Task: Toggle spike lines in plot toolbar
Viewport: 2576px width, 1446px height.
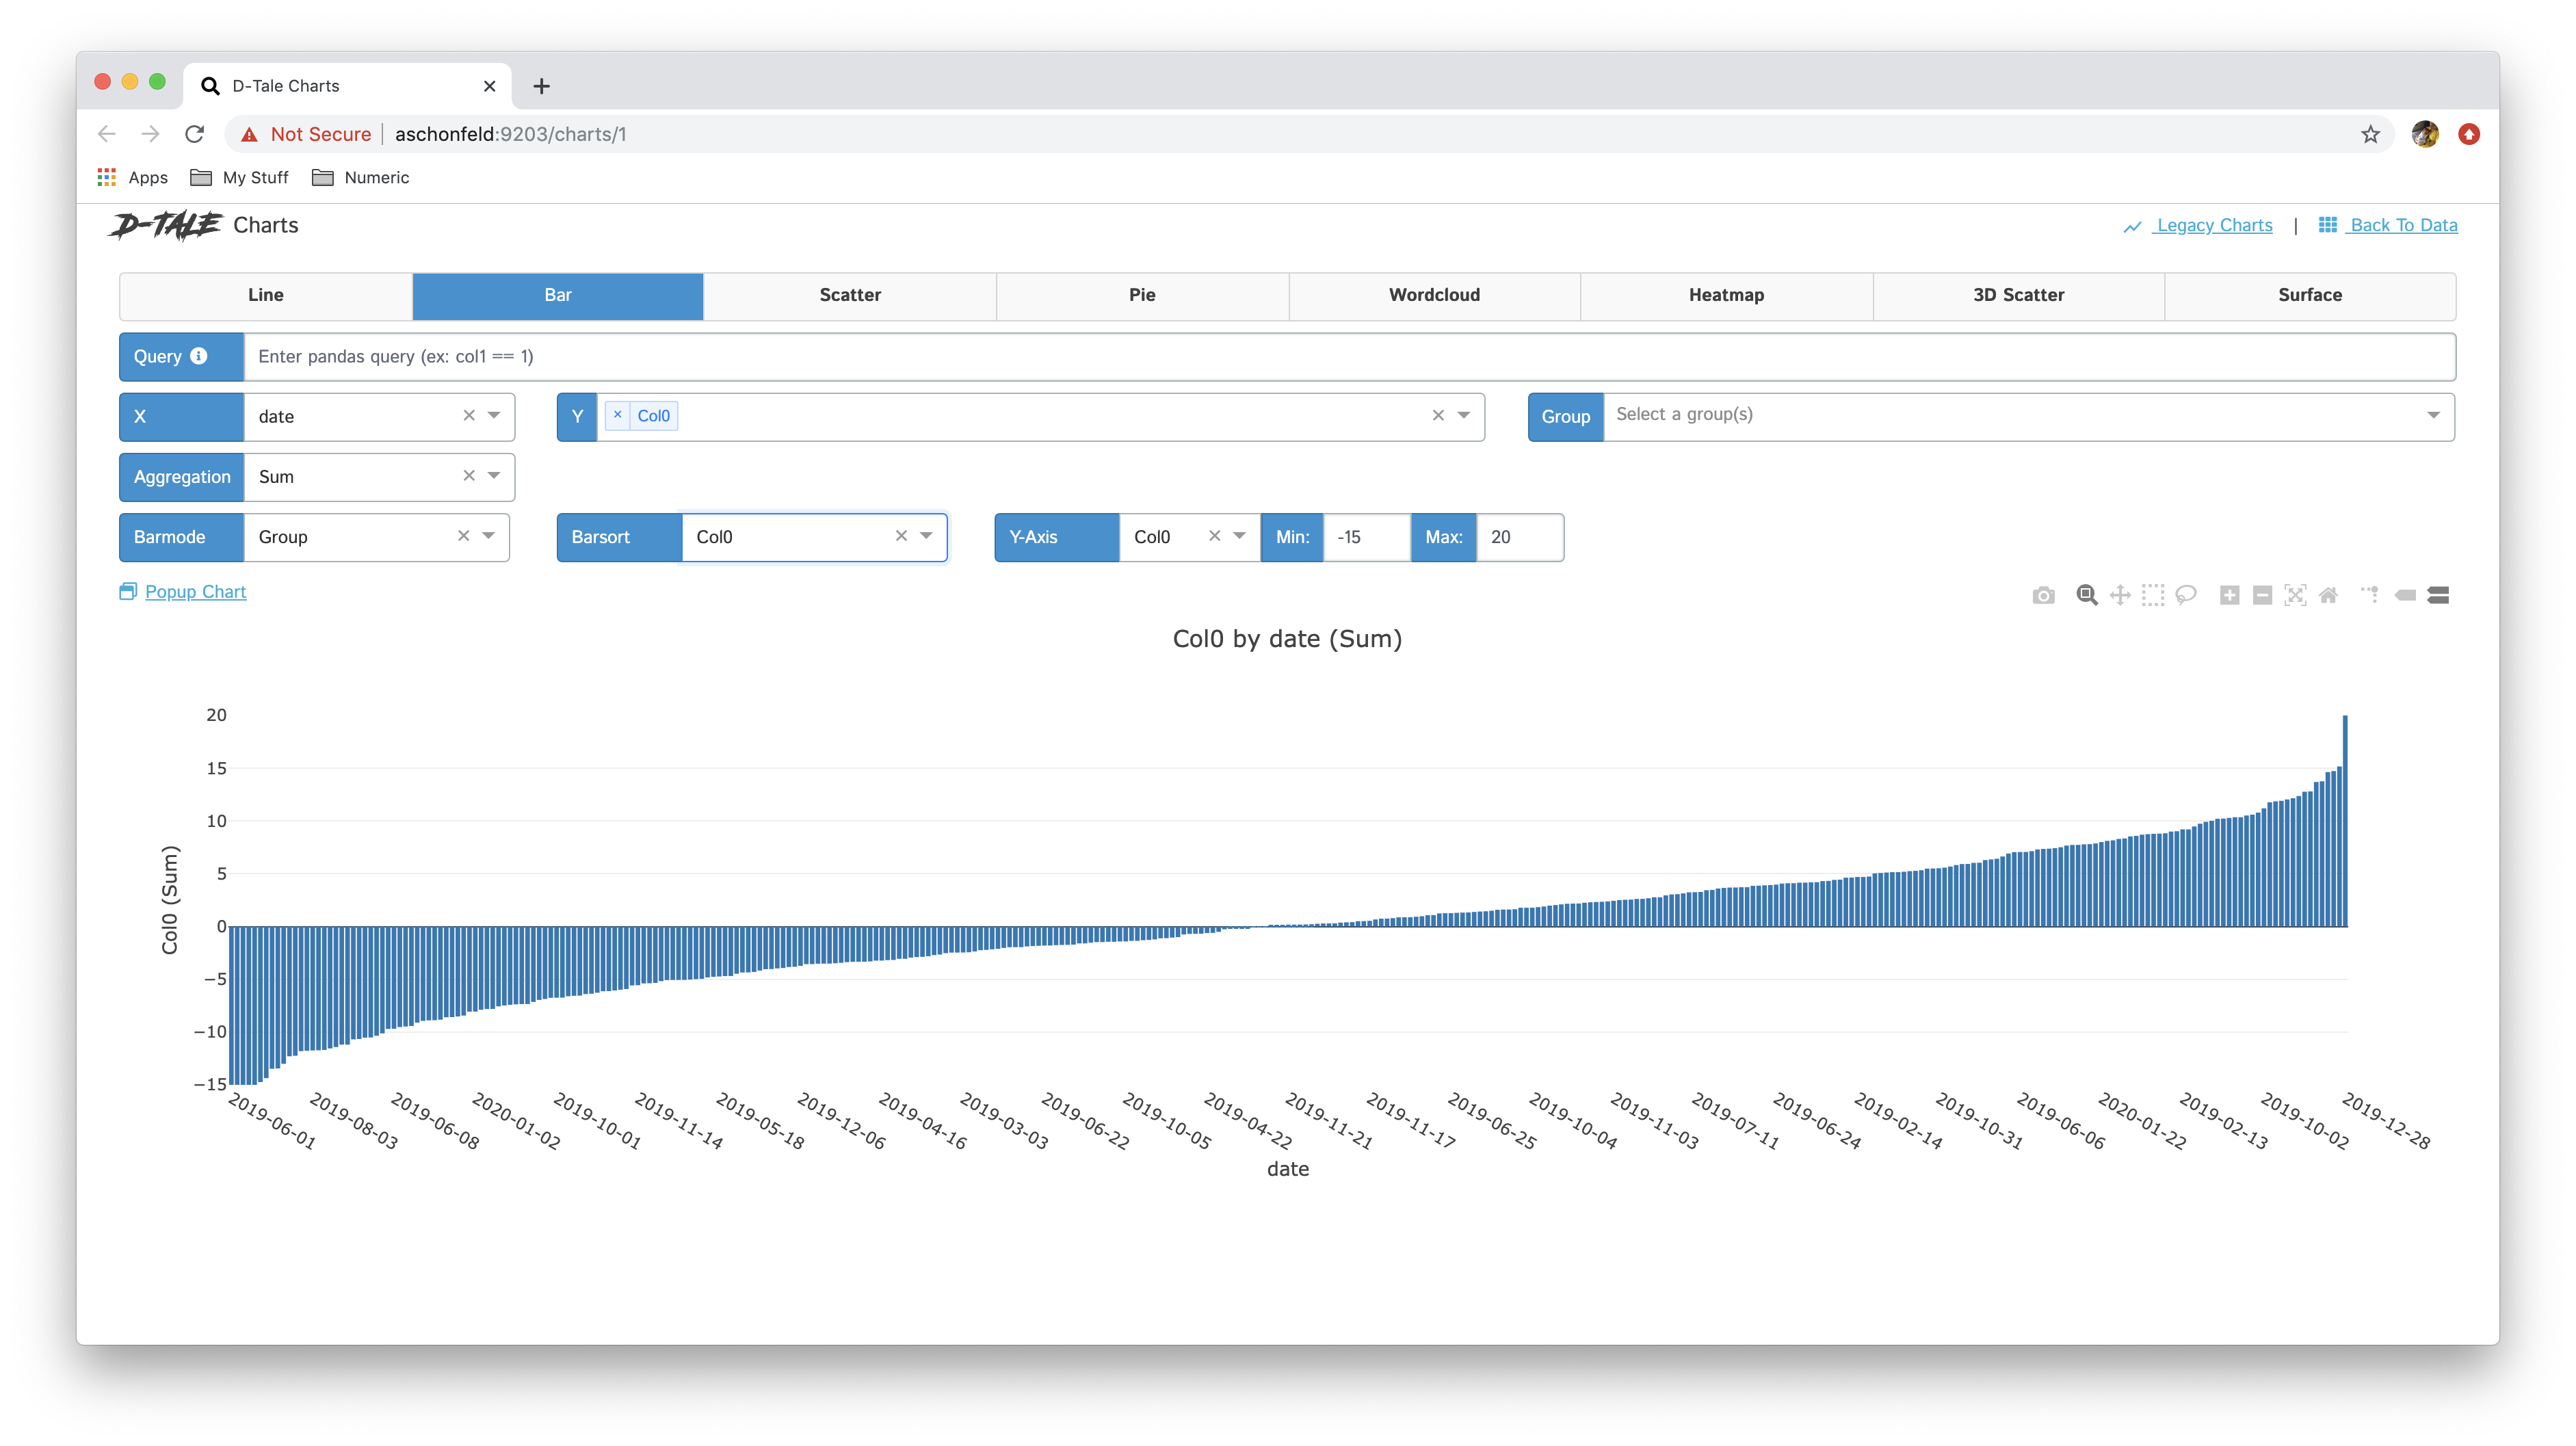Action: (2370, 595)
